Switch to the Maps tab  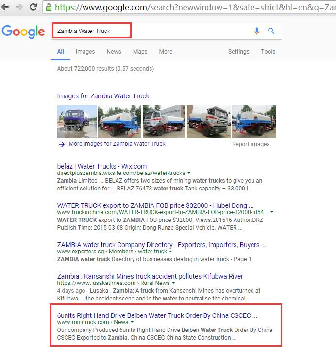click(140, 52)
